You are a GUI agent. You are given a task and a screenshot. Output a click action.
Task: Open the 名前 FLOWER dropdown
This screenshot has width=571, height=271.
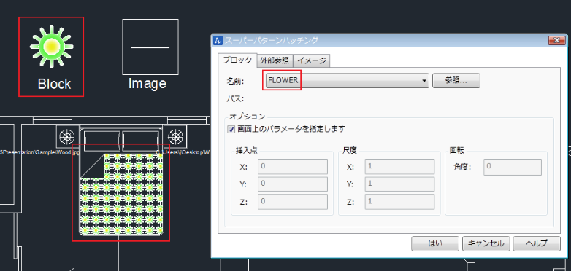tap(347, 81)
